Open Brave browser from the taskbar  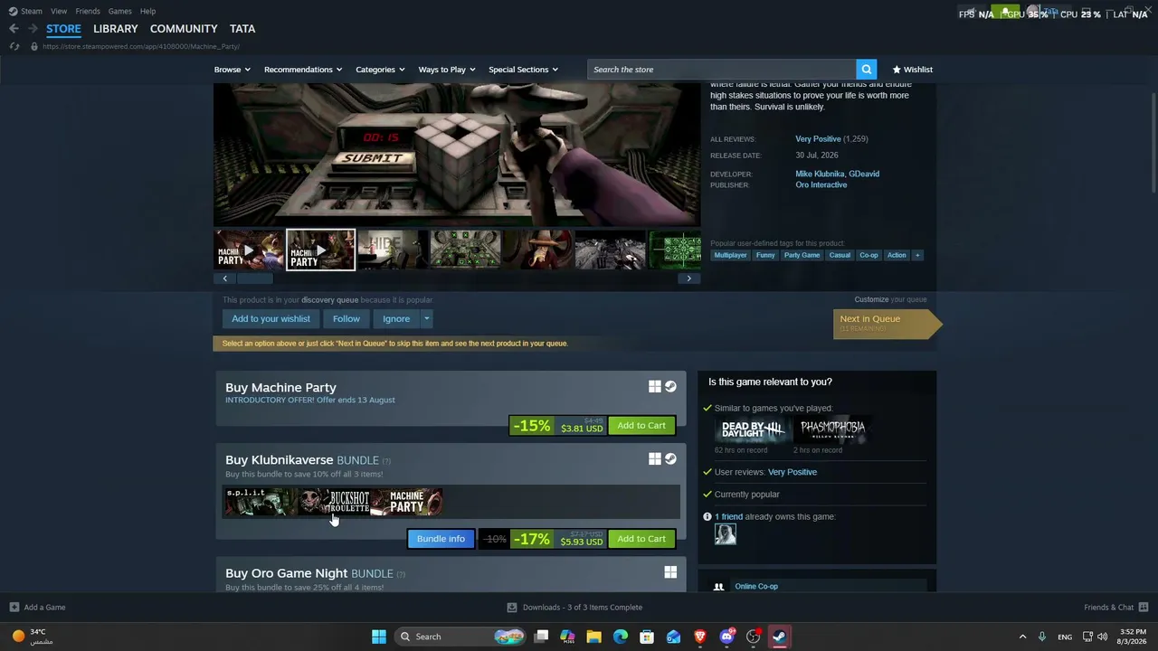[x=700, y=637]
